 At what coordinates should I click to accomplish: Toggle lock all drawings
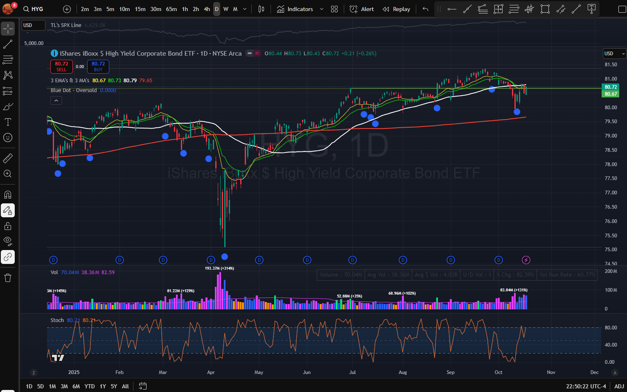coord(8,226)
